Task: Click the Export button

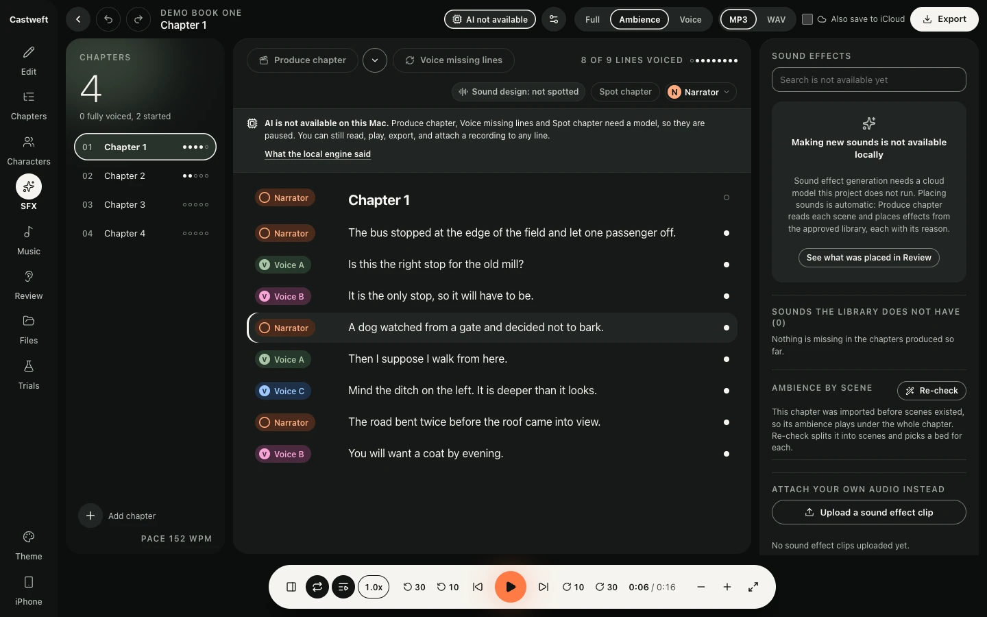Action: tap(944, 19)
